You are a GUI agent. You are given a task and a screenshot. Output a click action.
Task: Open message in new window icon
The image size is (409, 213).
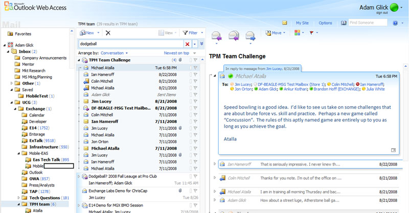[393, 150]
